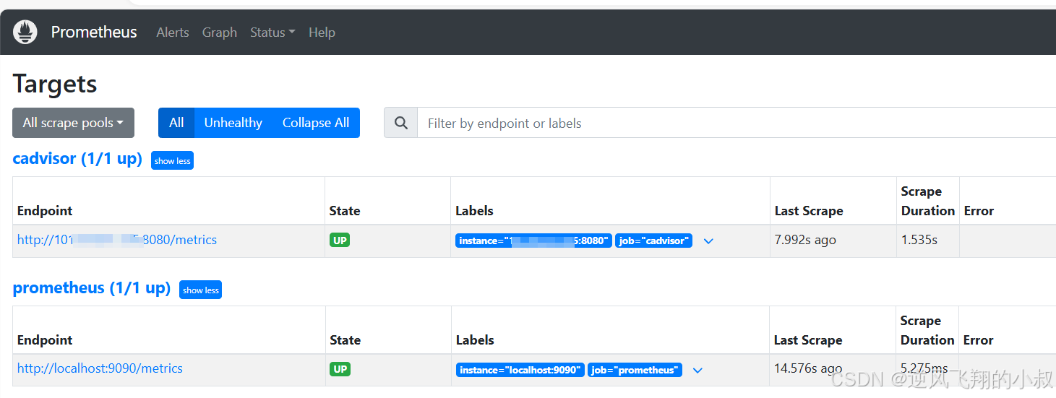
Task: Collapse prometheus pool with show less
Action: point(200,290)
